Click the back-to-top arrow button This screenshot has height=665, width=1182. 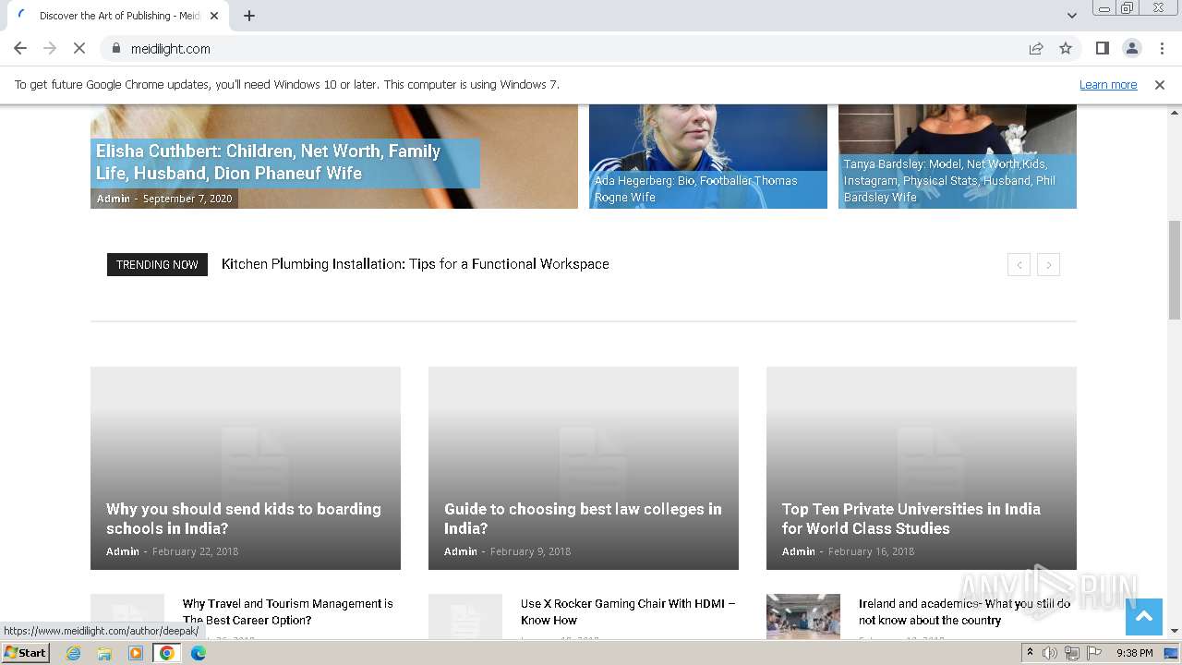[1143, 617]
